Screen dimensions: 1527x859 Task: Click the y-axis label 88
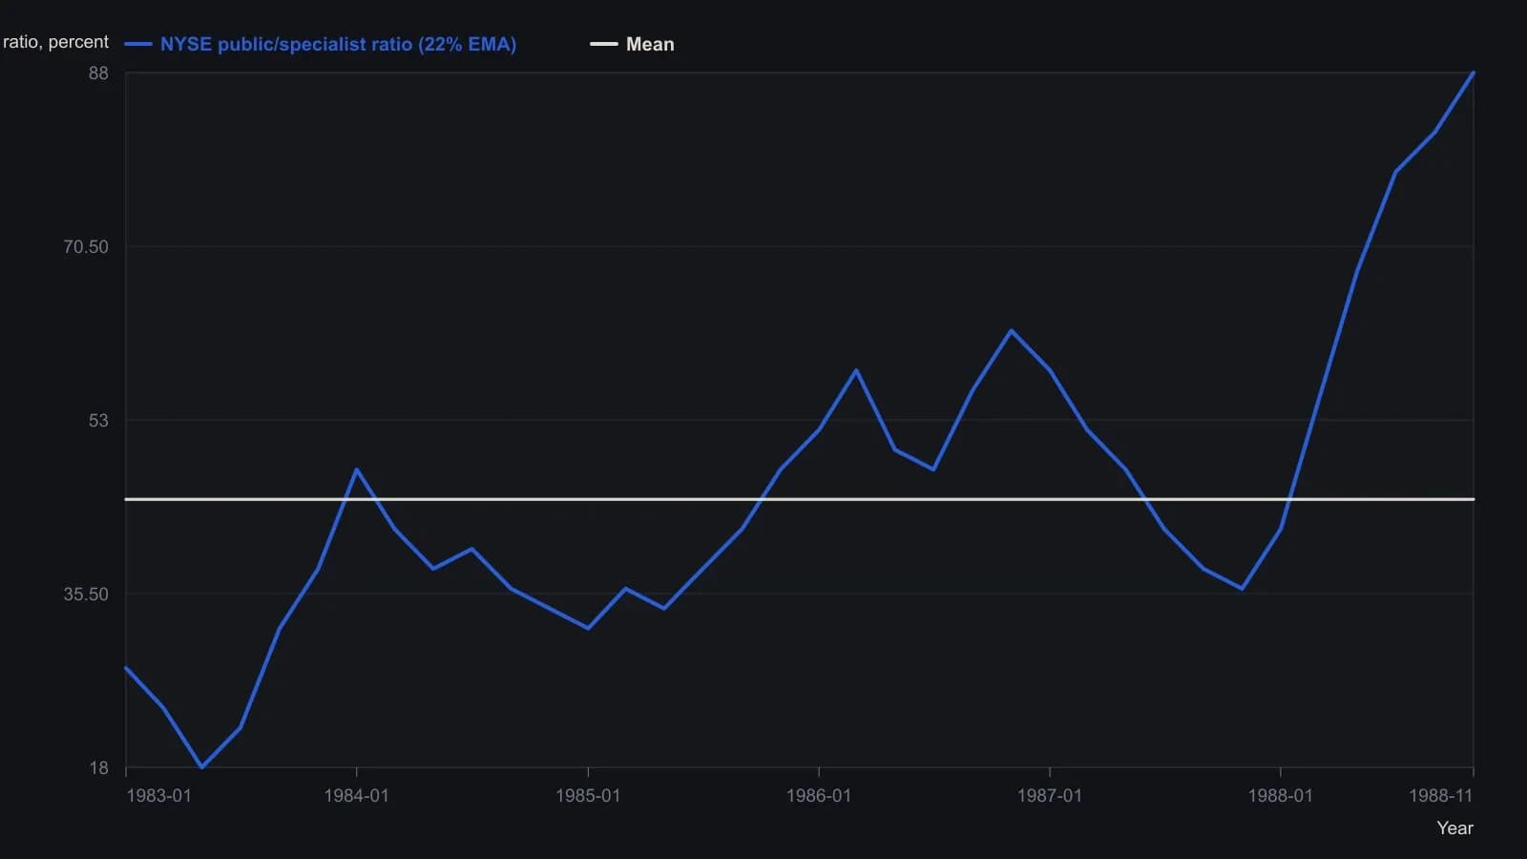98,73
